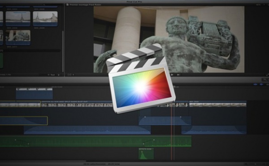Click the Play button under the viewer

(x=172, y=75)
